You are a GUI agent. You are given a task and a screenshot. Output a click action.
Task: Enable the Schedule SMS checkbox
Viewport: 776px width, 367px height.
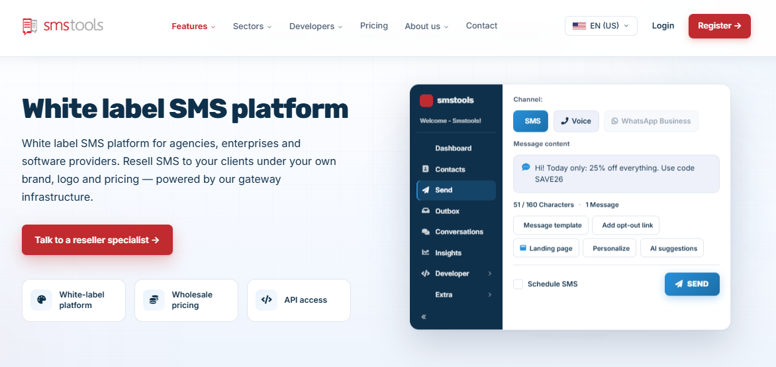tap(518, 284)
